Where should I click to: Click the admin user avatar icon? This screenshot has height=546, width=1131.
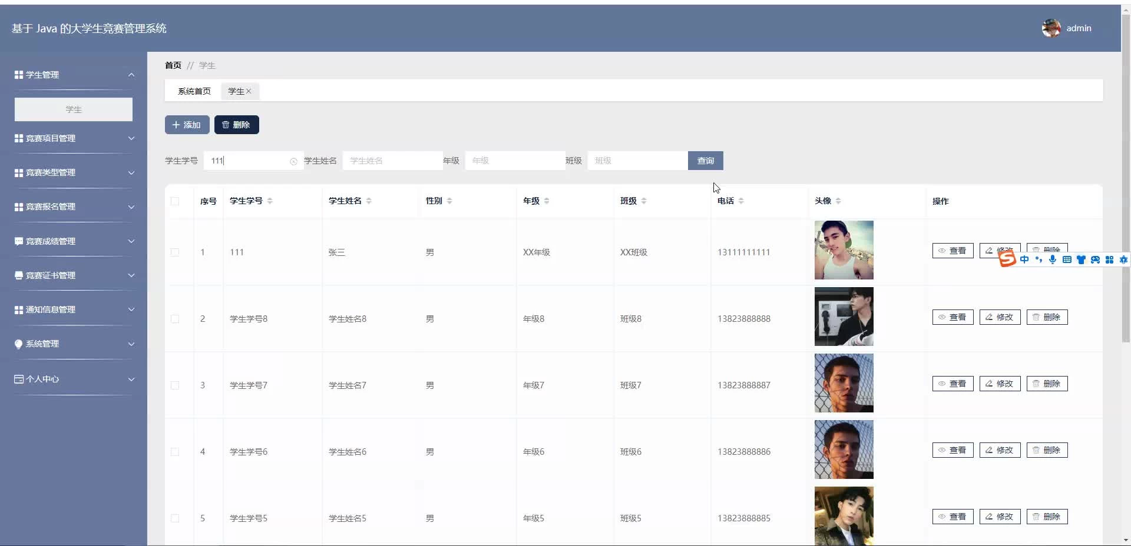click(1051, 28)
